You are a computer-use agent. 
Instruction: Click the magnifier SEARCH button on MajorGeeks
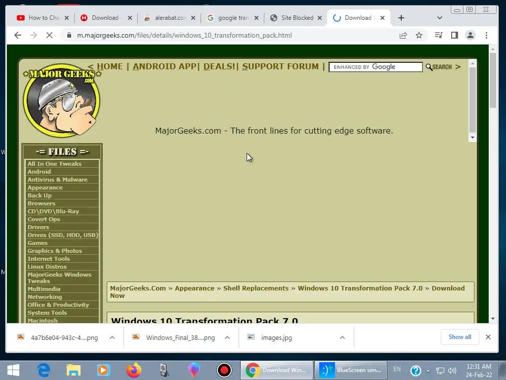(x=439, y=67)
